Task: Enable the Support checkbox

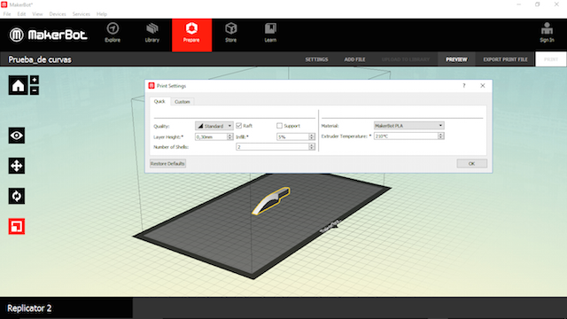Action: [x=279, y=126]
